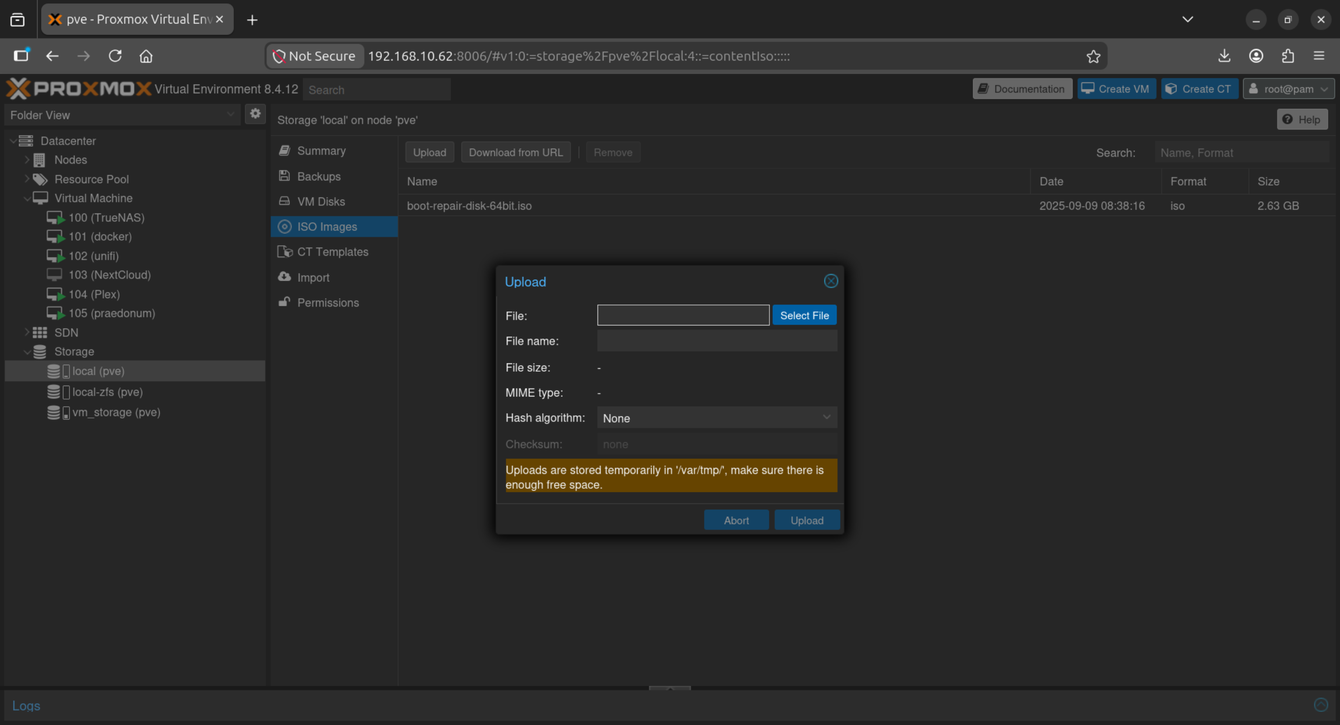
Task: Open the Import tab
Action: [334, 277]
